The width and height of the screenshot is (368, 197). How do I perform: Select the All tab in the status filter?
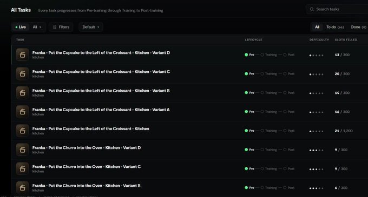[x=317, y=27]
